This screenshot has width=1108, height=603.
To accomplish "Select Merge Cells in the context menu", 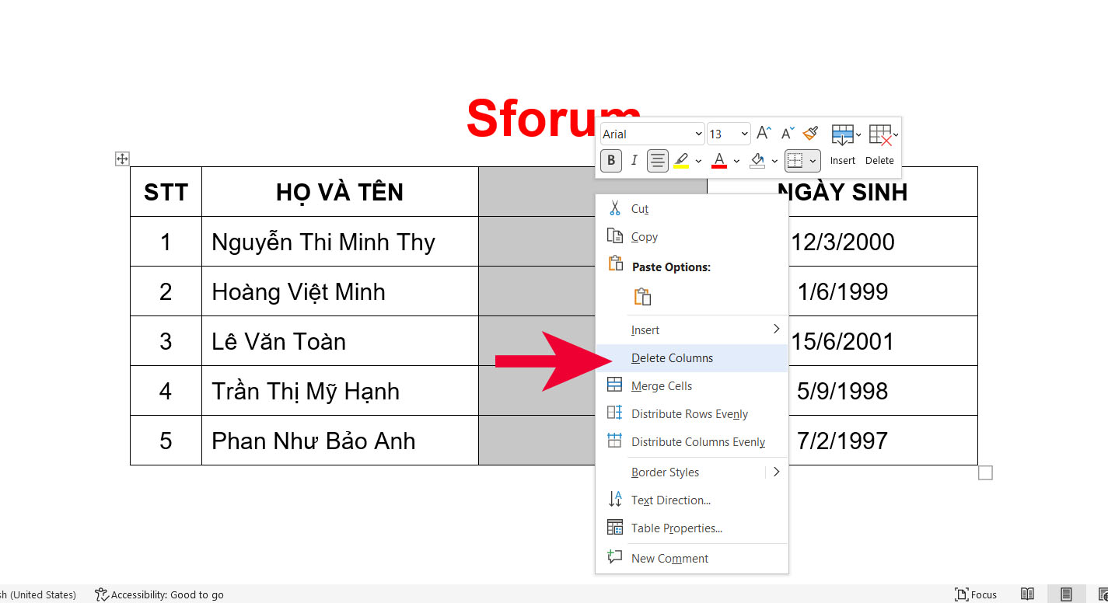I will click(661, 386).
